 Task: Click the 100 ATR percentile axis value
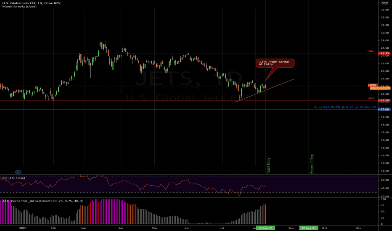(384, 199)
